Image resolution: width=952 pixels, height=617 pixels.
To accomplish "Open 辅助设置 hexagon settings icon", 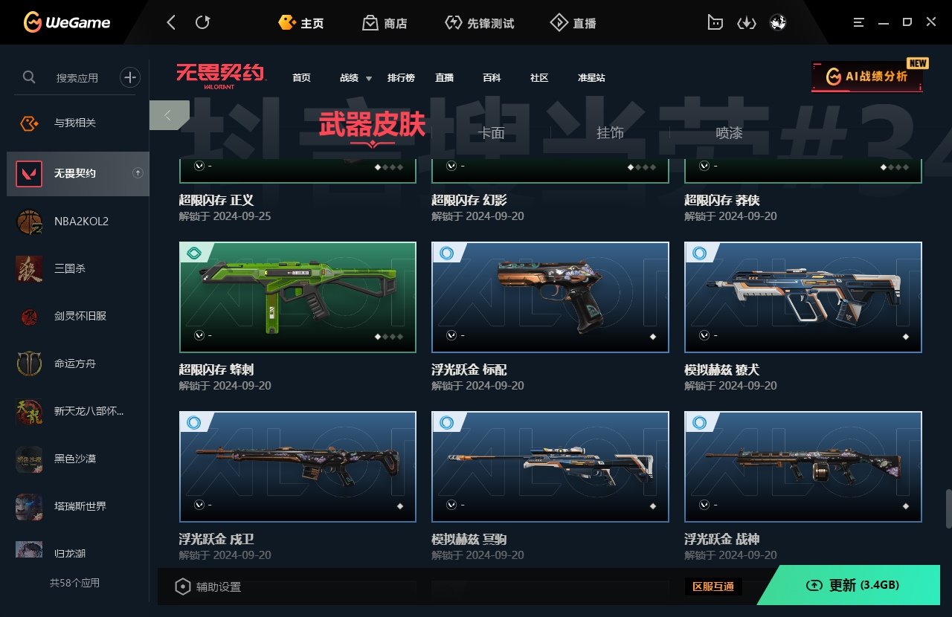I will [182, 587].
